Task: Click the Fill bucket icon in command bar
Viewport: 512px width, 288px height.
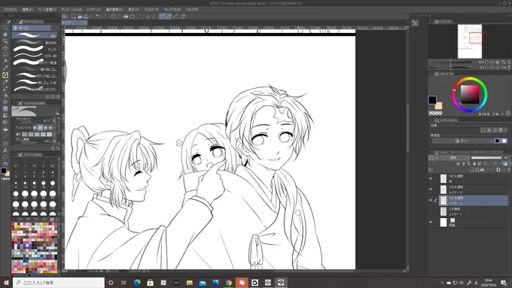Action: coord(126,17)
